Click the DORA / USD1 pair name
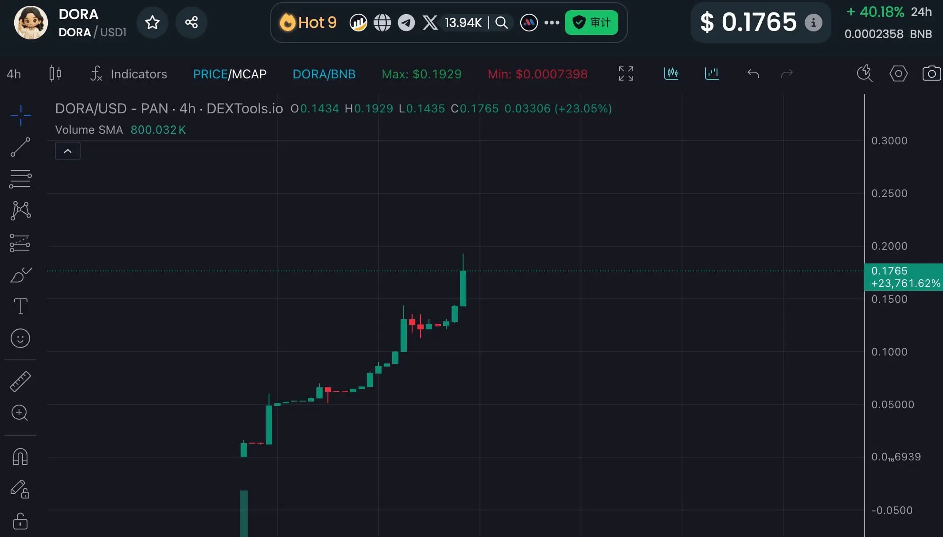 point(92,32)
